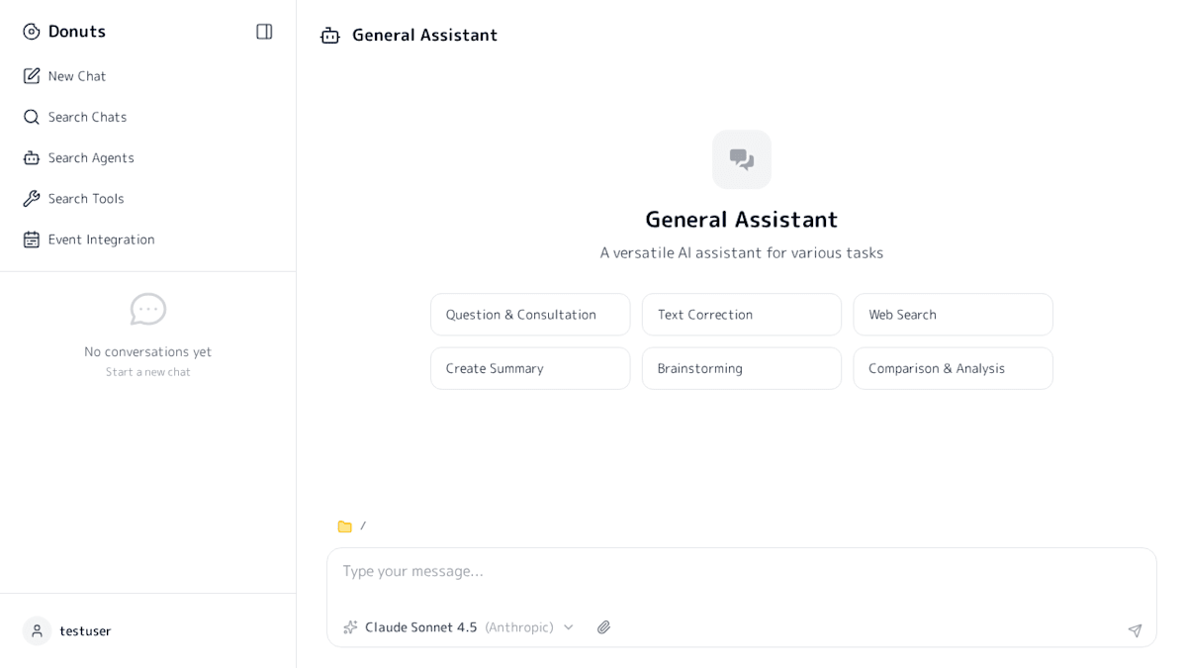Viewport: 1187px width, 668px height.
Task: Click 'A versatile AI assistant for various tasks'
Action: click(x=742, y=252)
